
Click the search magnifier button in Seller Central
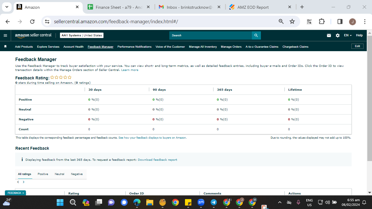[x=256, y=35]
